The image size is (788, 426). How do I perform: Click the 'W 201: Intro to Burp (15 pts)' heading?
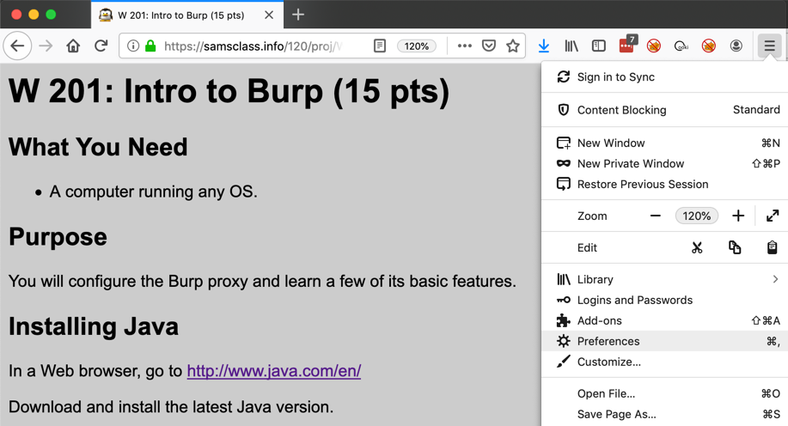pyautogui.click(x=229, y=91)
